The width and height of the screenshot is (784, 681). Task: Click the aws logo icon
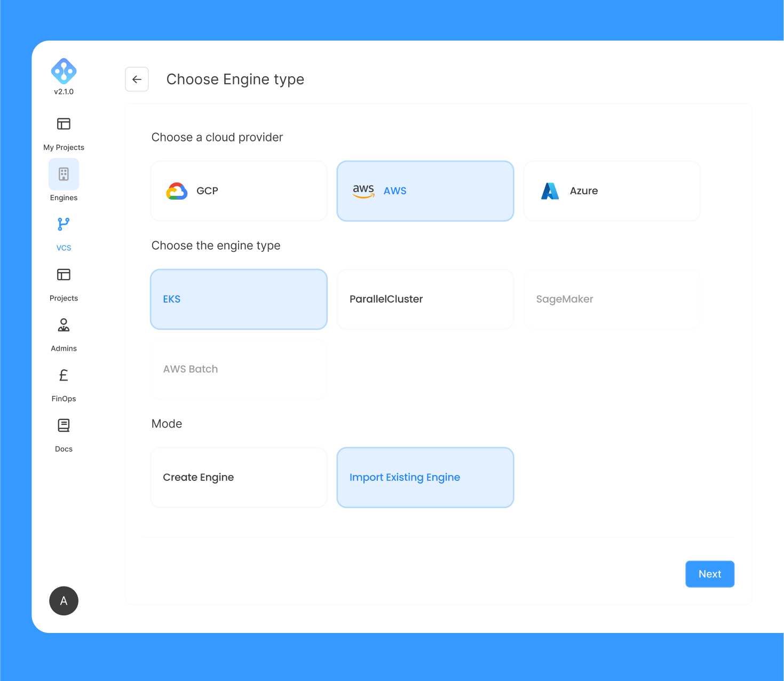(x=363, y=191)
